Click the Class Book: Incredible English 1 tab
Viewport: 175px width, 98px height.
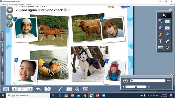pyautogui.click(x=21, y=5)
